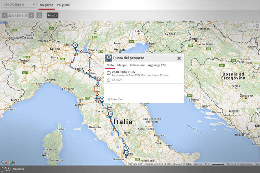
Task: Click the timestamp 22-04-2016 21.35
Action: 123,72
